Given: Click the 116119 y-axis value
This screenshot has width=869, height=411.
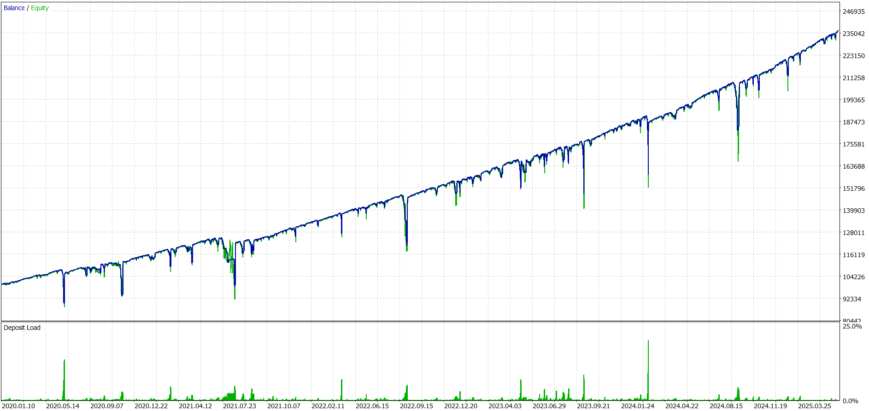Looking at the screenshot, I should 854,255.
